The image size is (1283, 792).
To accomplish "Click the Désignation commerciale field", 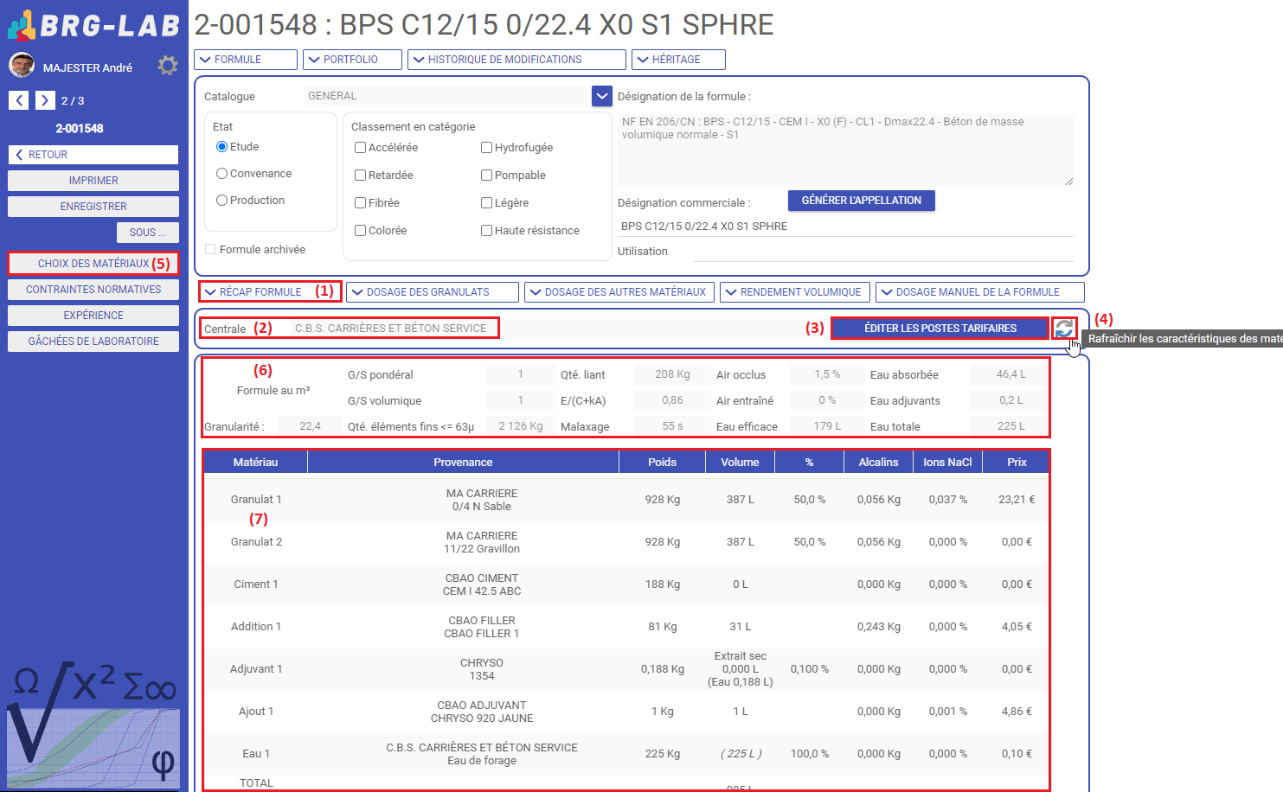I will click(846, 227).
